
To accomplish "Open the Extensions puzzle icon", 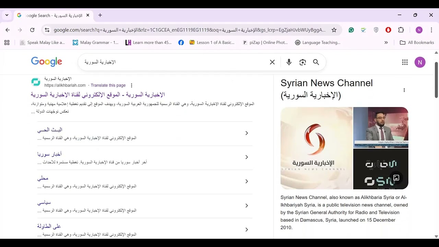I will 401,30.
